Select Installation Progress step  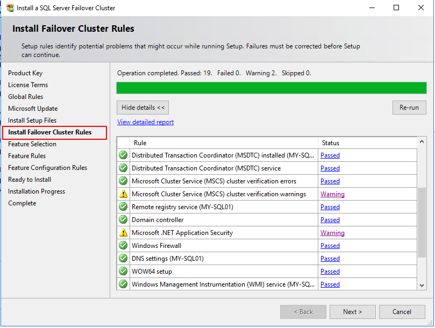[x=37, y=191]
